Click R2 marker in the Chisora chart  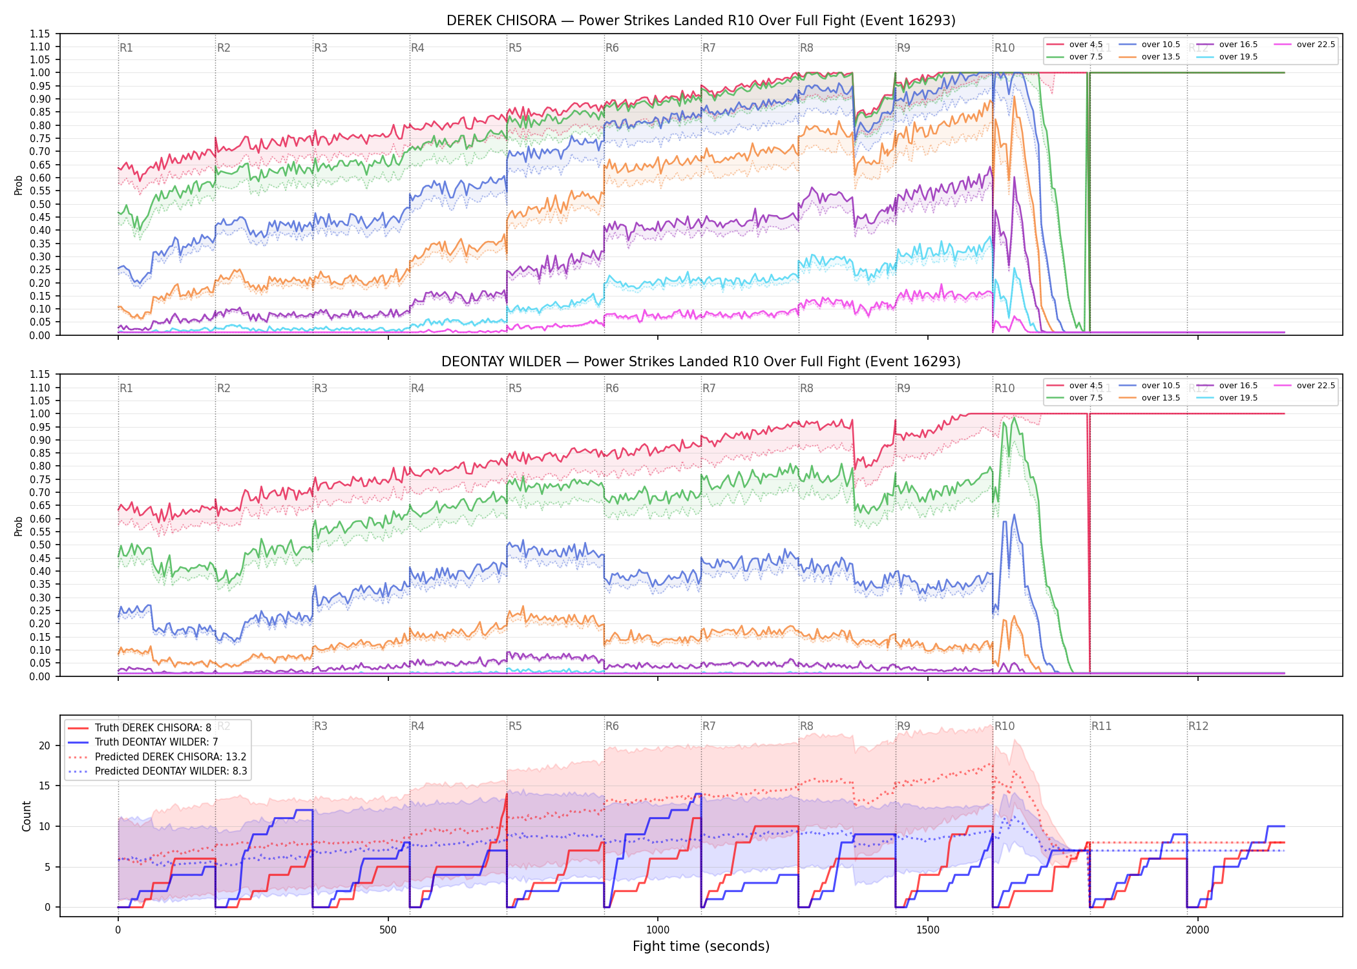click(224, 48)
